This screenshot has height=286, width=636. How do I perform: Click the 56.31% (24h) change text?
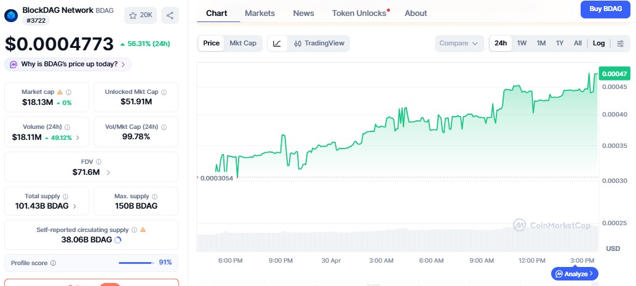(148, 44)
